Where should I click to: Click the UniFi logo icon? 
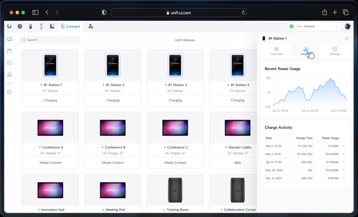(9, 26)
